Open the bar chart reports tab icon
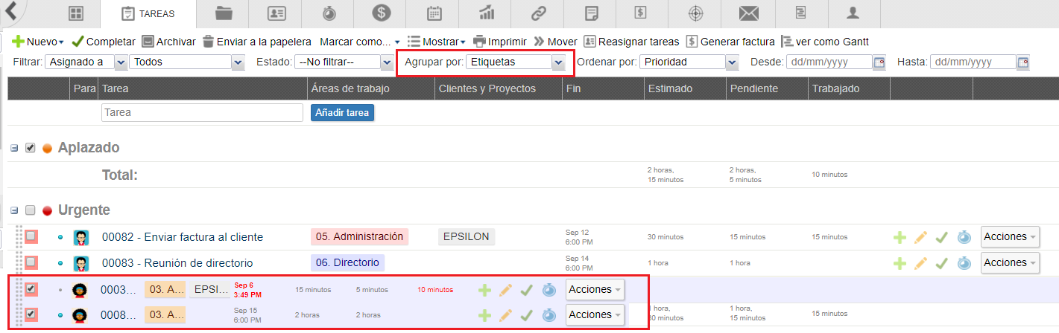Viewport: 1059px width, 333px height. [x=487, y=13]
